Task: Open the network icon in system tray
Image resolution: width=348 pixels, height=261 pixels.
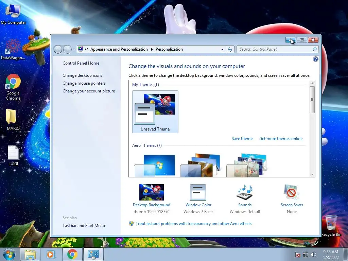Action: pyautogui.click(x=306, y=255)
